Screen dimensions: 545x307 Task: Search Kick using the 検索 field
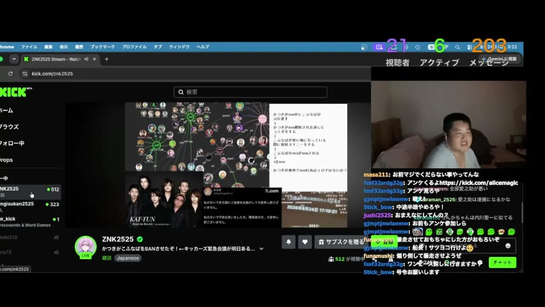click(x=250, y=92)
